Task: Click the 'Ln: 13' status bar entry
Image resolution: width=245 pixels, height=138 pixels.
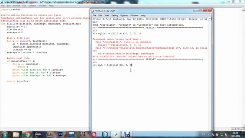Action: point(234,129)
